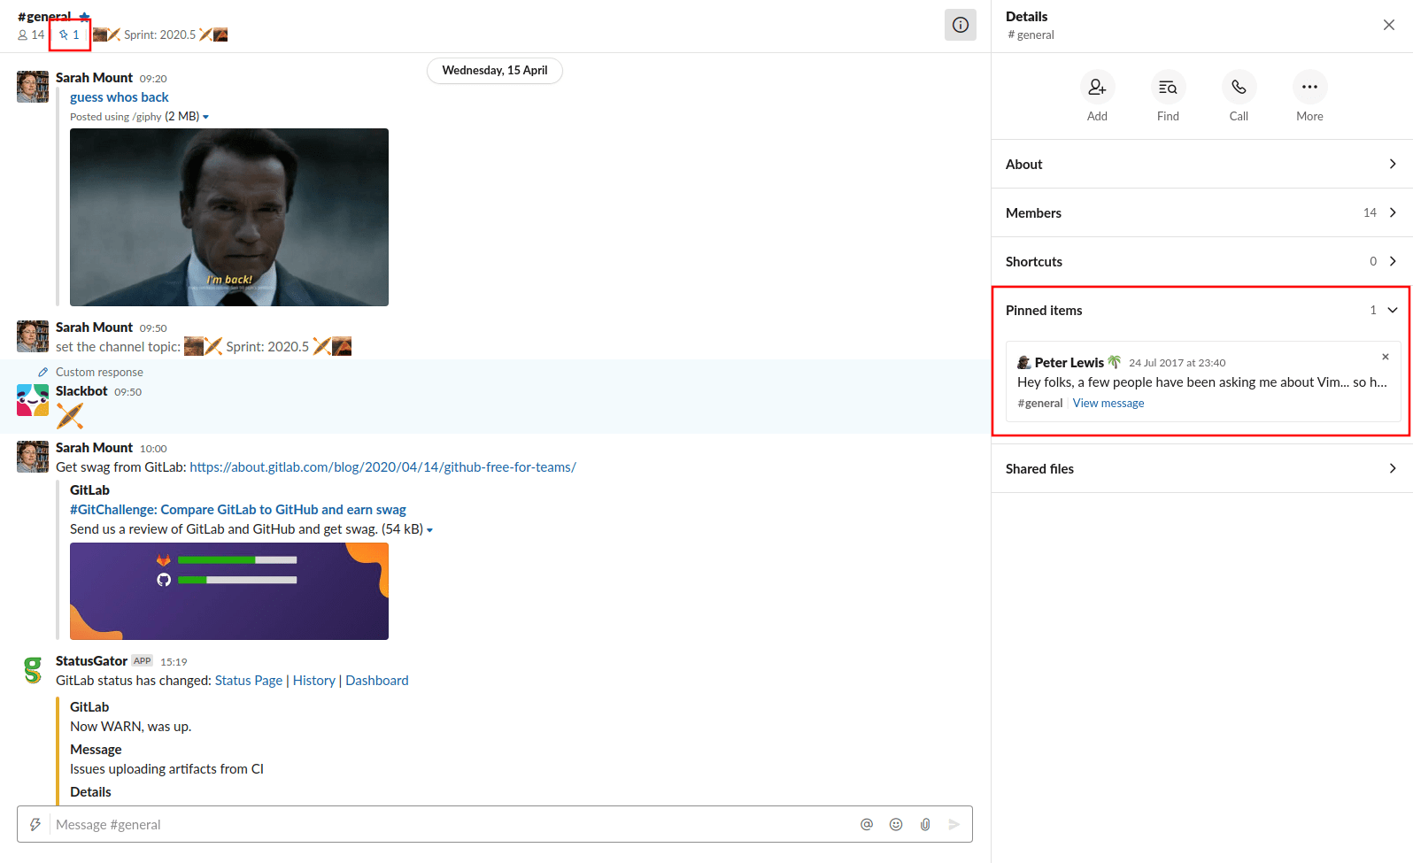Collapse the Pinned items section
1413x863 pixels.
pos(1201,310)
